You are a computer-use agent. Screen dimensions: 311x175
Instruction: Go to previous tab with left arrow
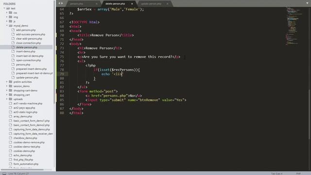pyautogui.click(x=59, y=3)
